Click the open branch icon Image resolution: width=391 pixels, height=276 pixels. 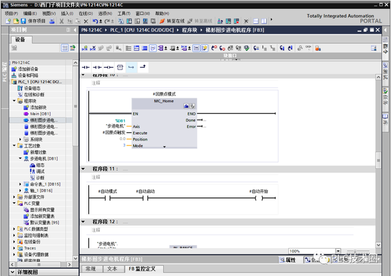[x=131, y=67]
